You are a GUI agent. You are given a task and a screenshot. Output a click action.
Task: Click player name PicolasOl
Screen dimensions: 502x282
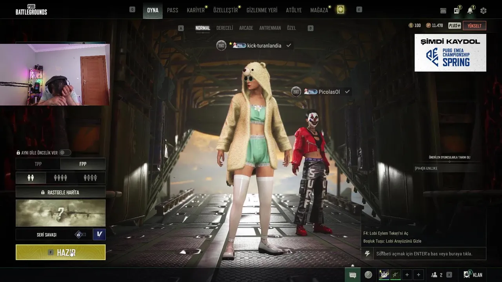tap(329, 92)
